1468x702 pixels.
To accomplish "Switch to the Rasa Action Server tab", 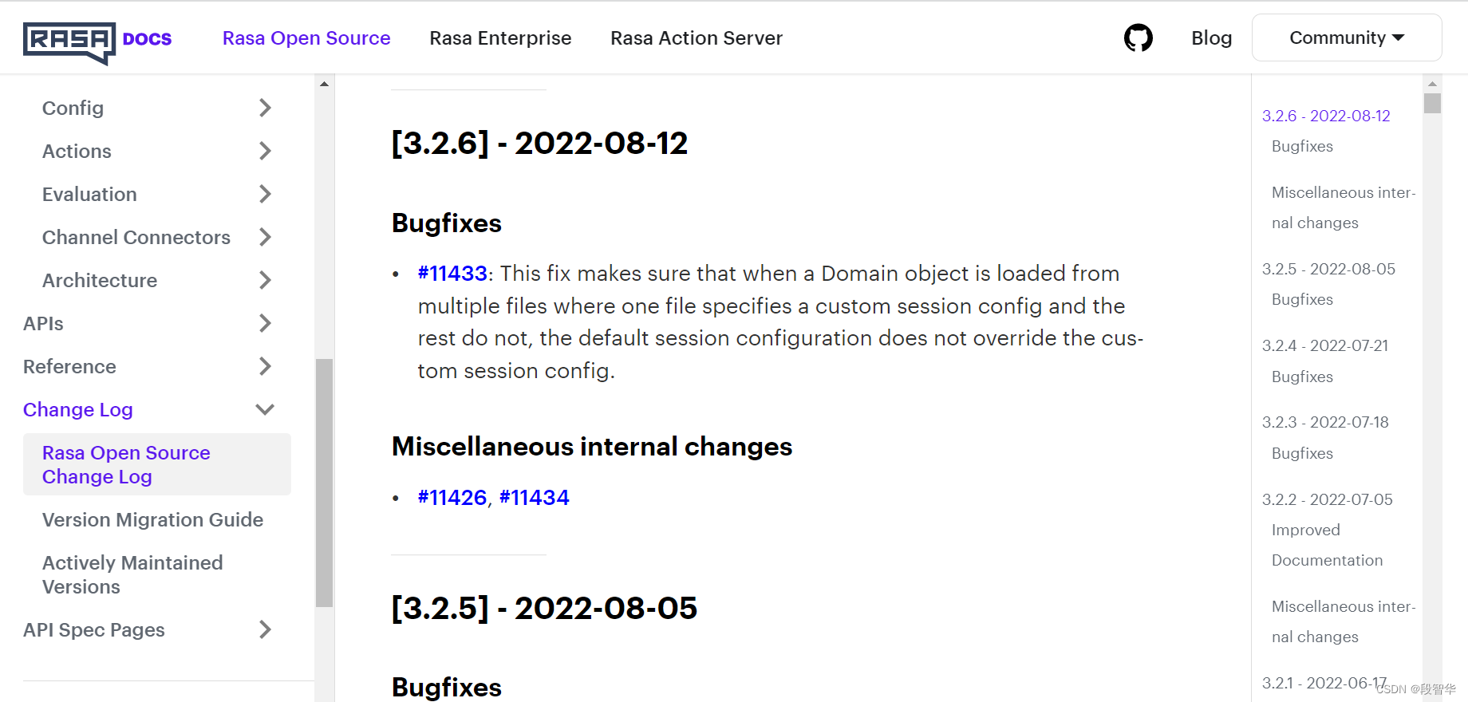I will [697, 37].
